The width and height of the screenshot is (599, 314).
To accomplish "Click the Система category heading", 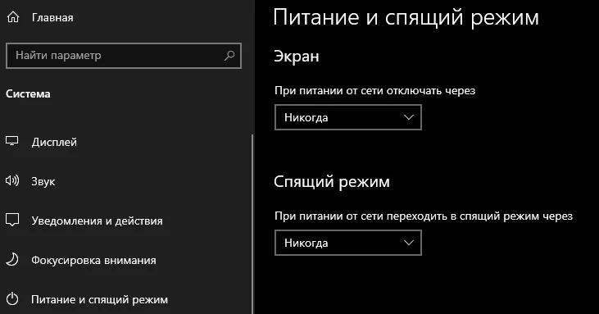I will [28, 94].
